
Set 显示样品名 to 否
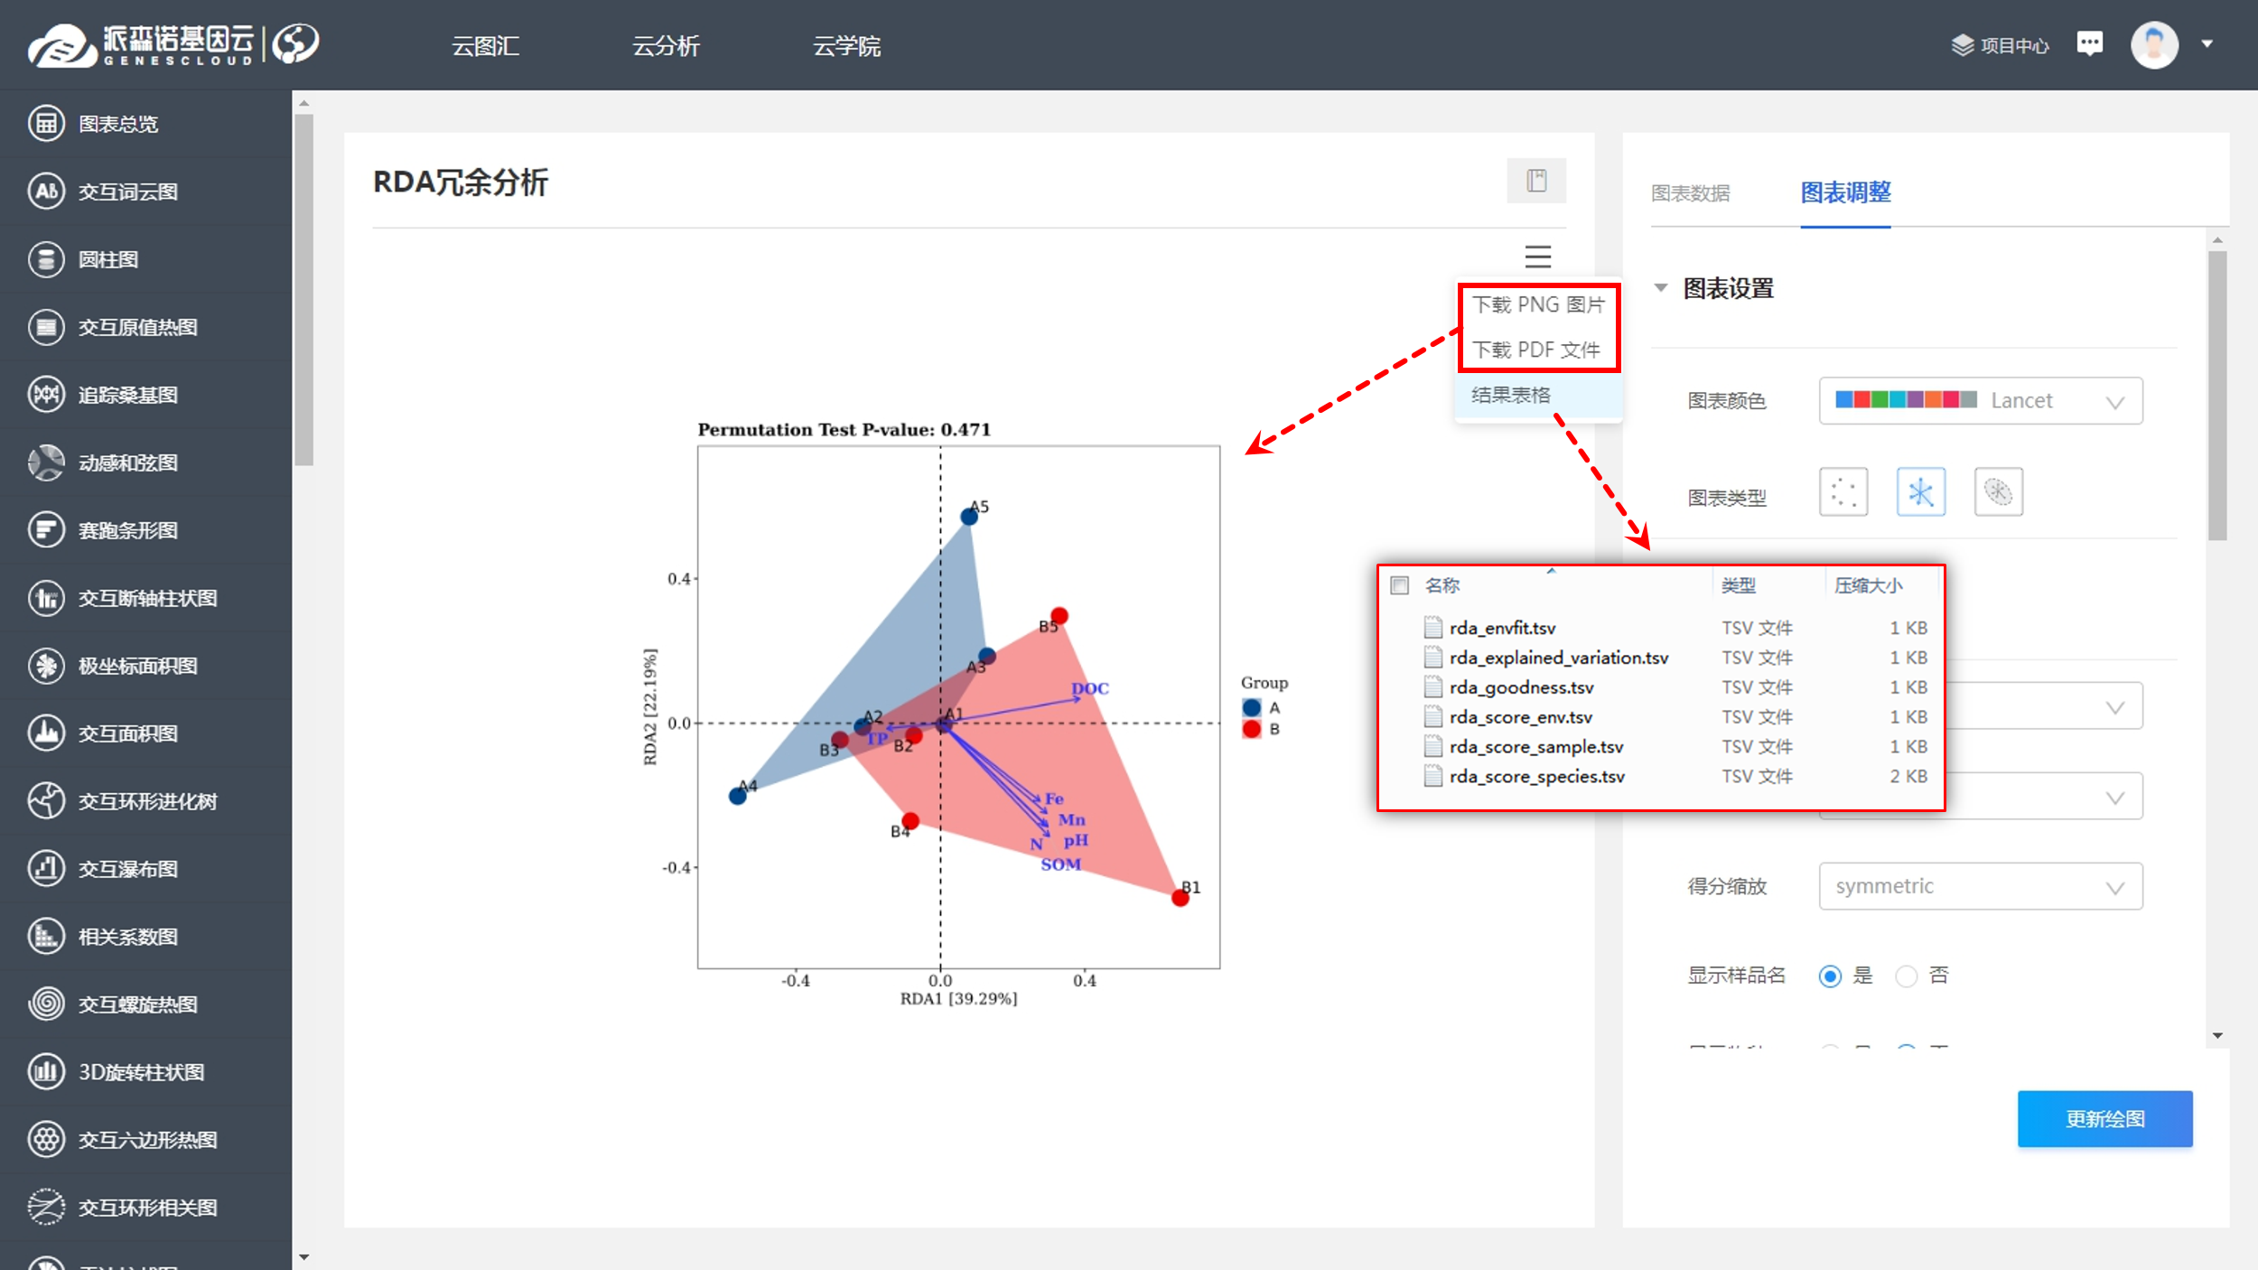click(1906, 976)
